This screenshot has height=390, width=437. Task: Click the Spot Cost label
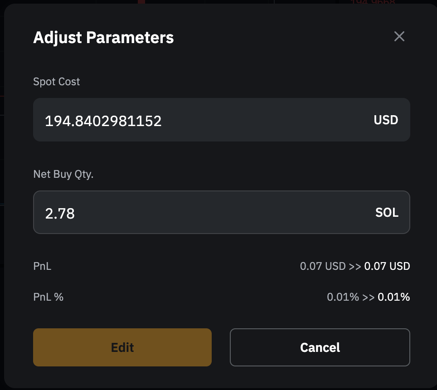tap(56, 82)
